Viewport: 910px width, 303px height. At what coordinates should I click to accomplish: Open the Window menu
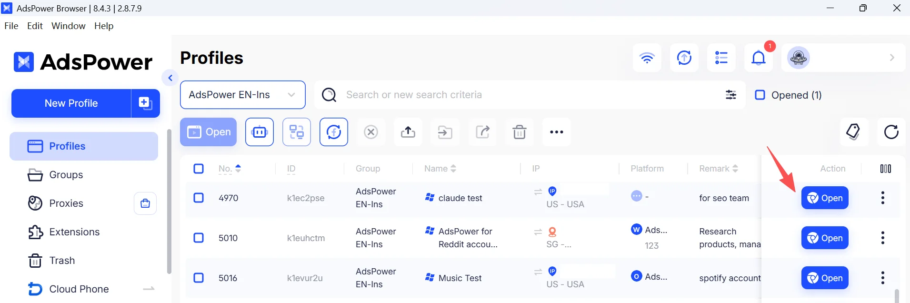(69, 26)
